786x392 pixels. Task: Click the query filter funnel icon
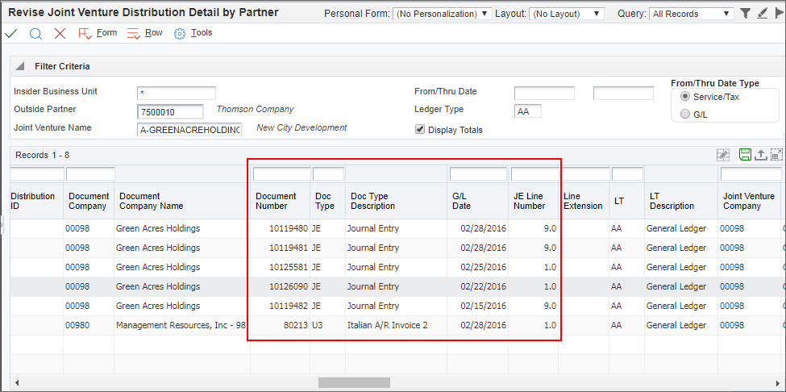click(746, 14)
